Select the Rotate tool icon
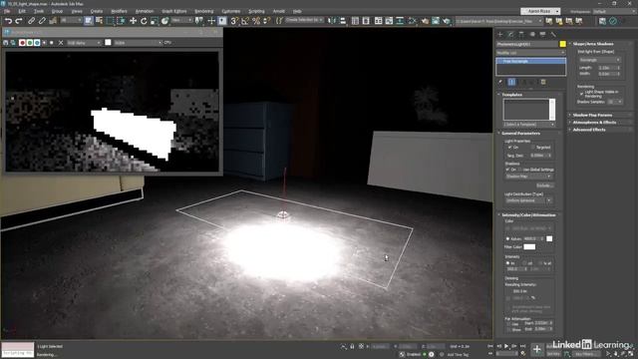Screen dimensions: 638x359 [x=144, y=21]
